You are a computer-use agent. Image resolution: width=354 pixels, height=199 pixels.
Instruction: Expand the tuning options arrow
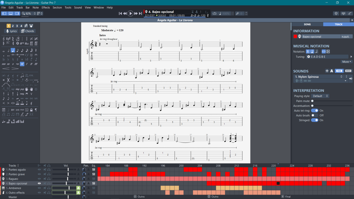(x=351, y=57)
